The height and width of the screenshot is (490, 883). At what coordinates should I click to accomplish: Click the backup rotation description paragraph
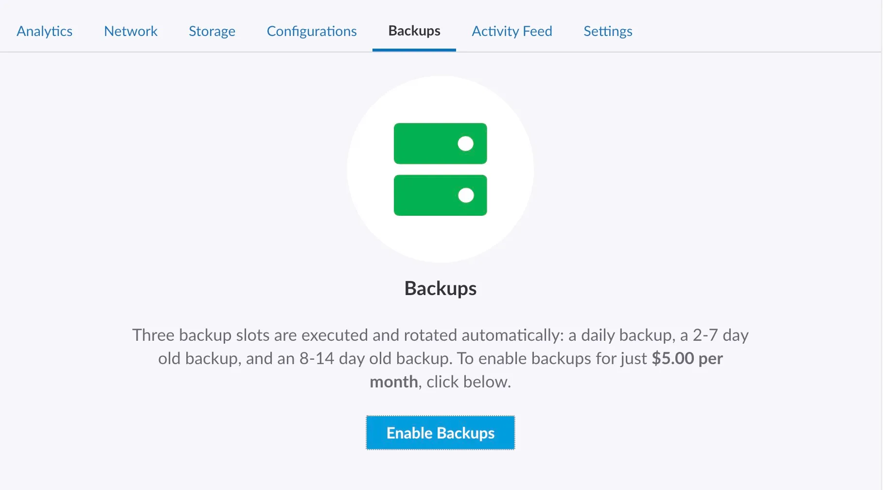tap(440, 358)
